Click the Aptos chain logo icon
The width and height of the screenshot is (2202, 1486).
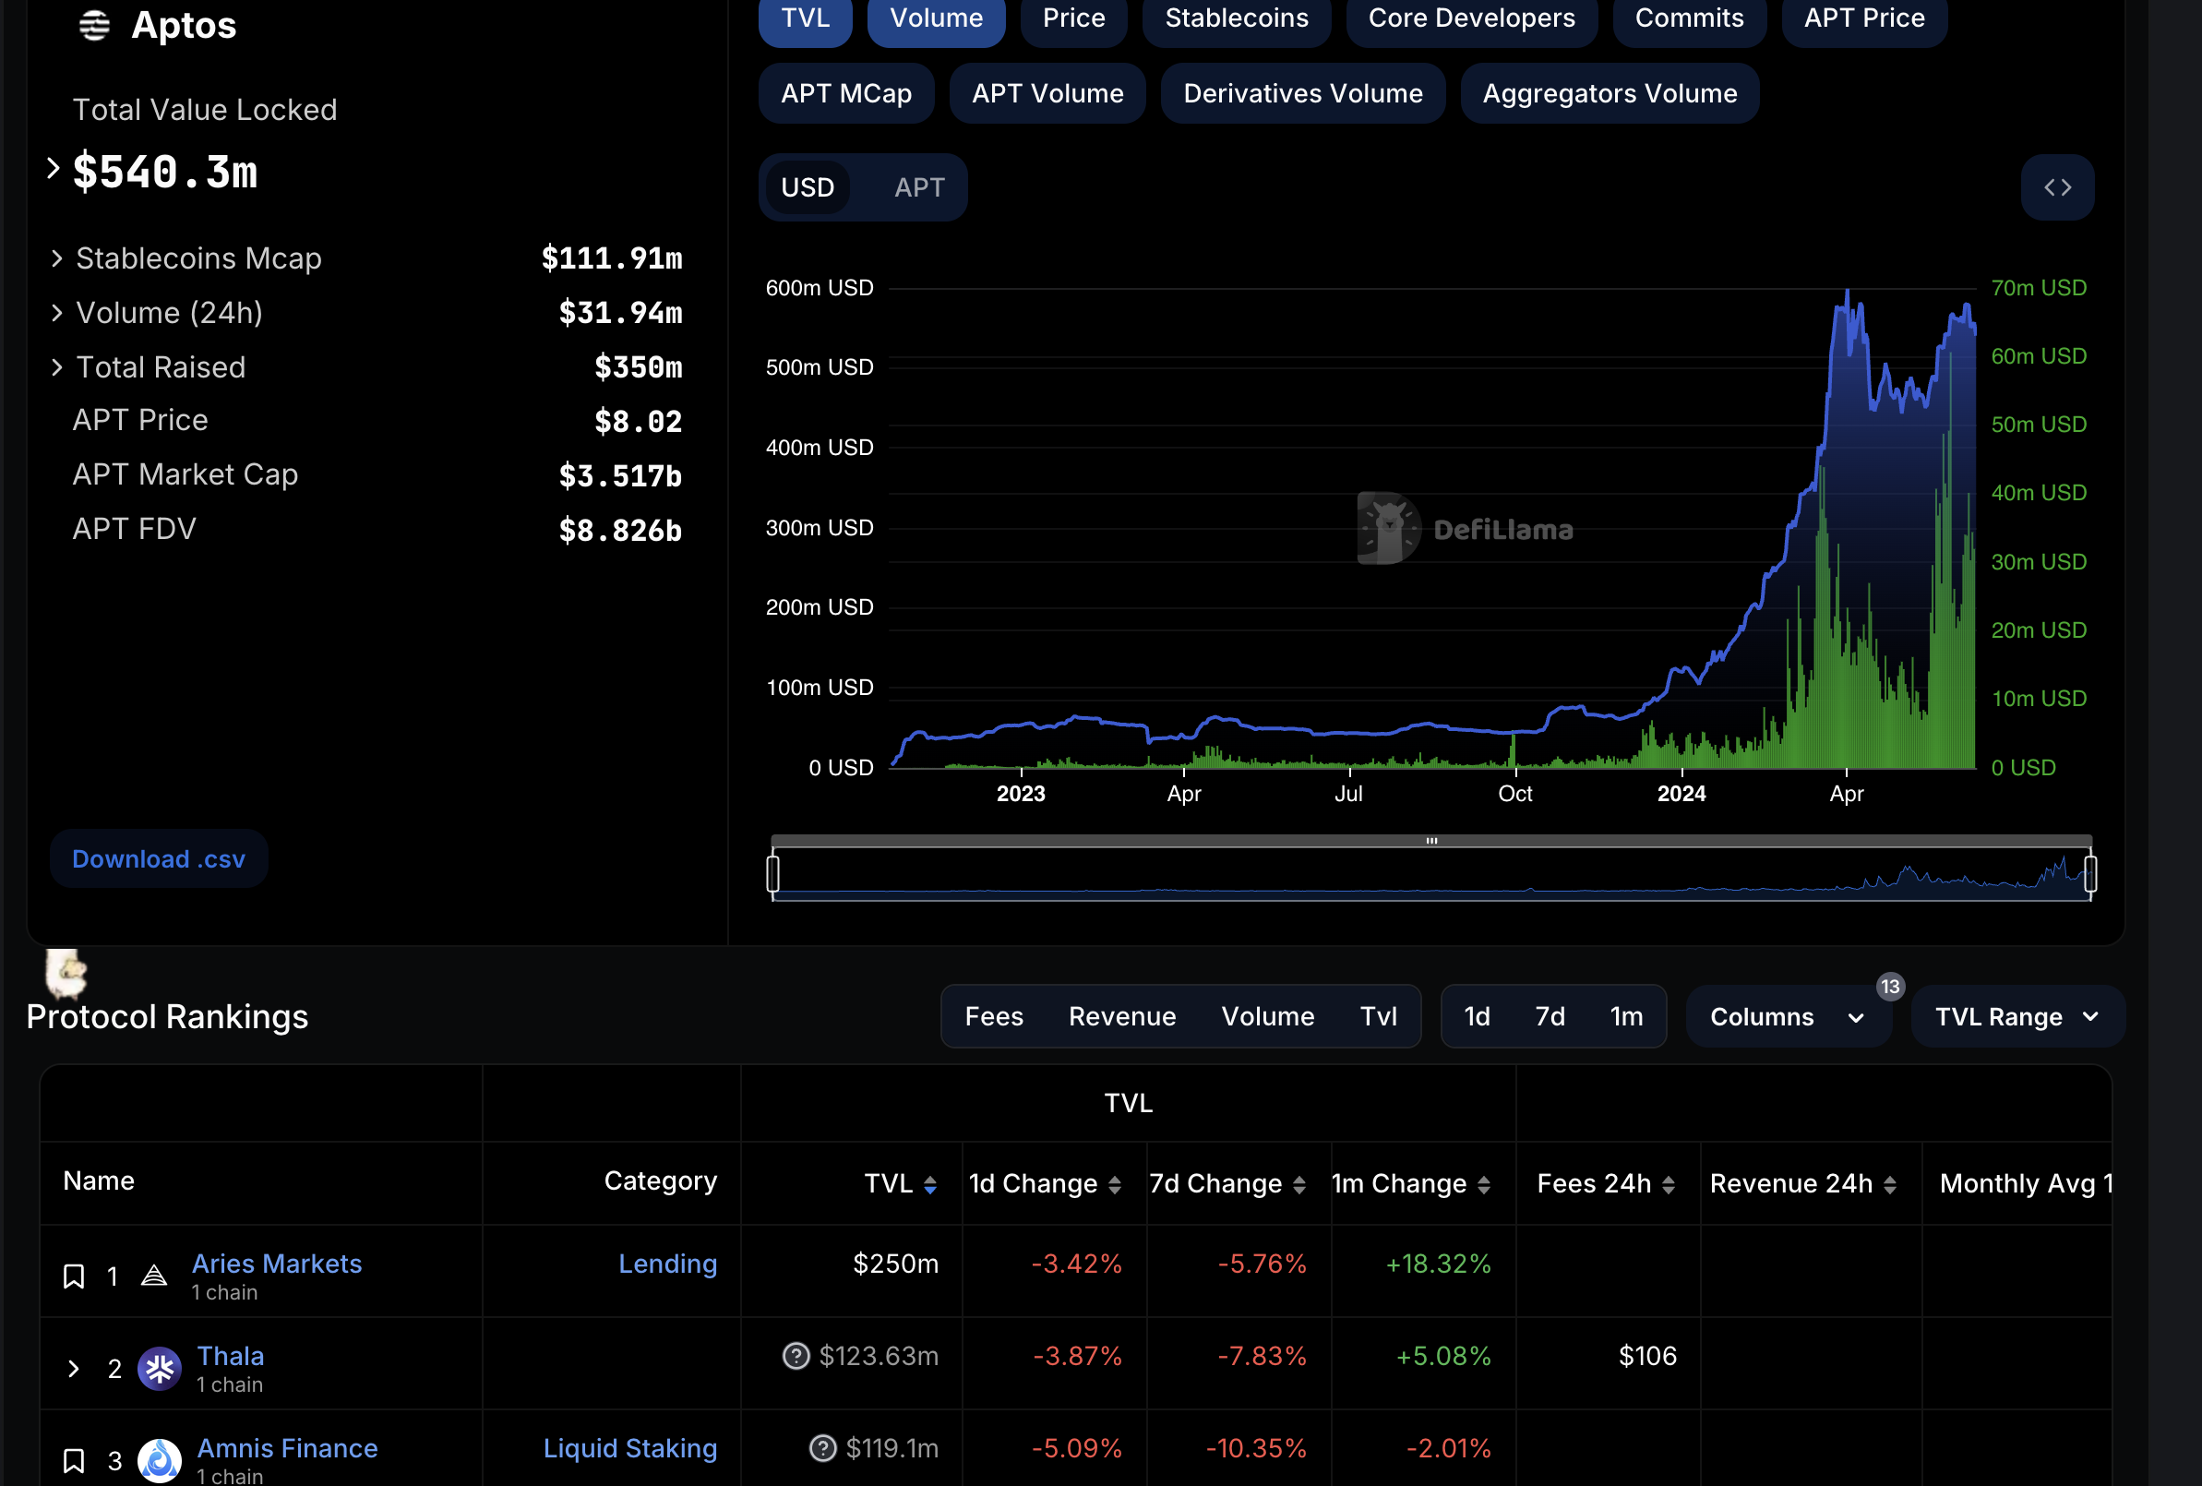pyautogui.click(x=94, y=26)
